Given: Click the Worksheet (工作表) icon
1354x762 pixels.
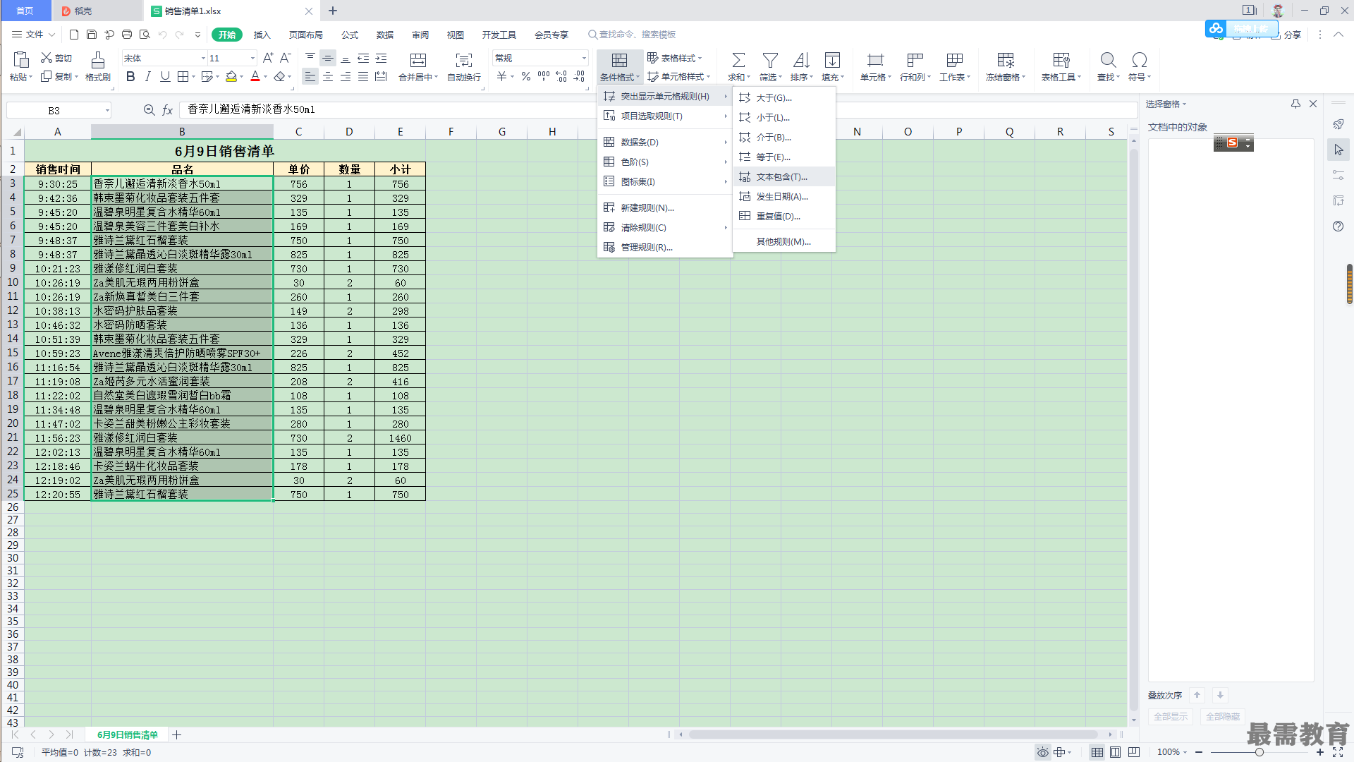Looking at the screenshot, I should click(x=955, y=60).
